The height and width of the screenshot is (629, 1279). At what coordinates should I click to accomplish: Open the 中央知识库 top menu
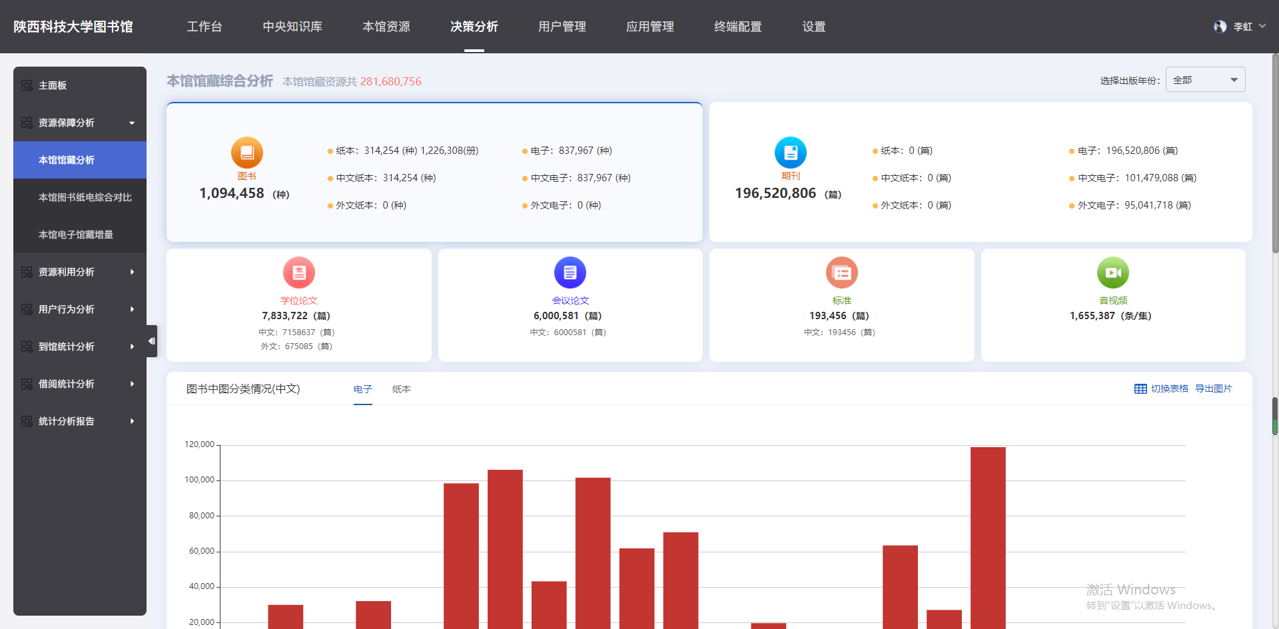point(292,27)
